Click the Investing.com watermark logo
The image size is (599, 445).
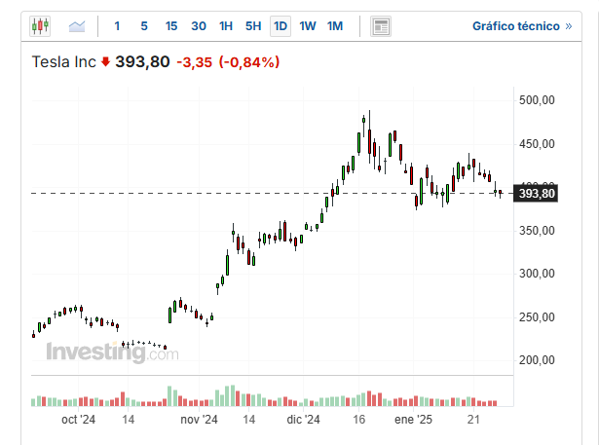click(x=112, y=352)
